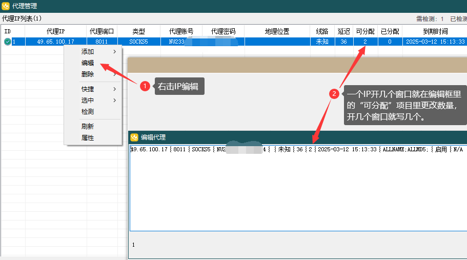The image size is (467, 260).
Task: Click the 代理IP column header
Action: tap(56, 31)
